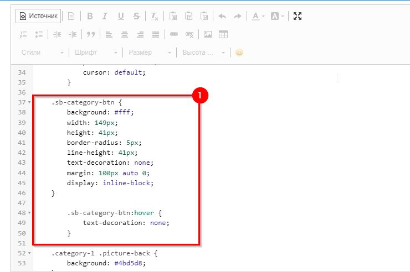Collapse the code fold at line 37
The width and height of the screenshot is (410, 272).
tap(29, 103)
